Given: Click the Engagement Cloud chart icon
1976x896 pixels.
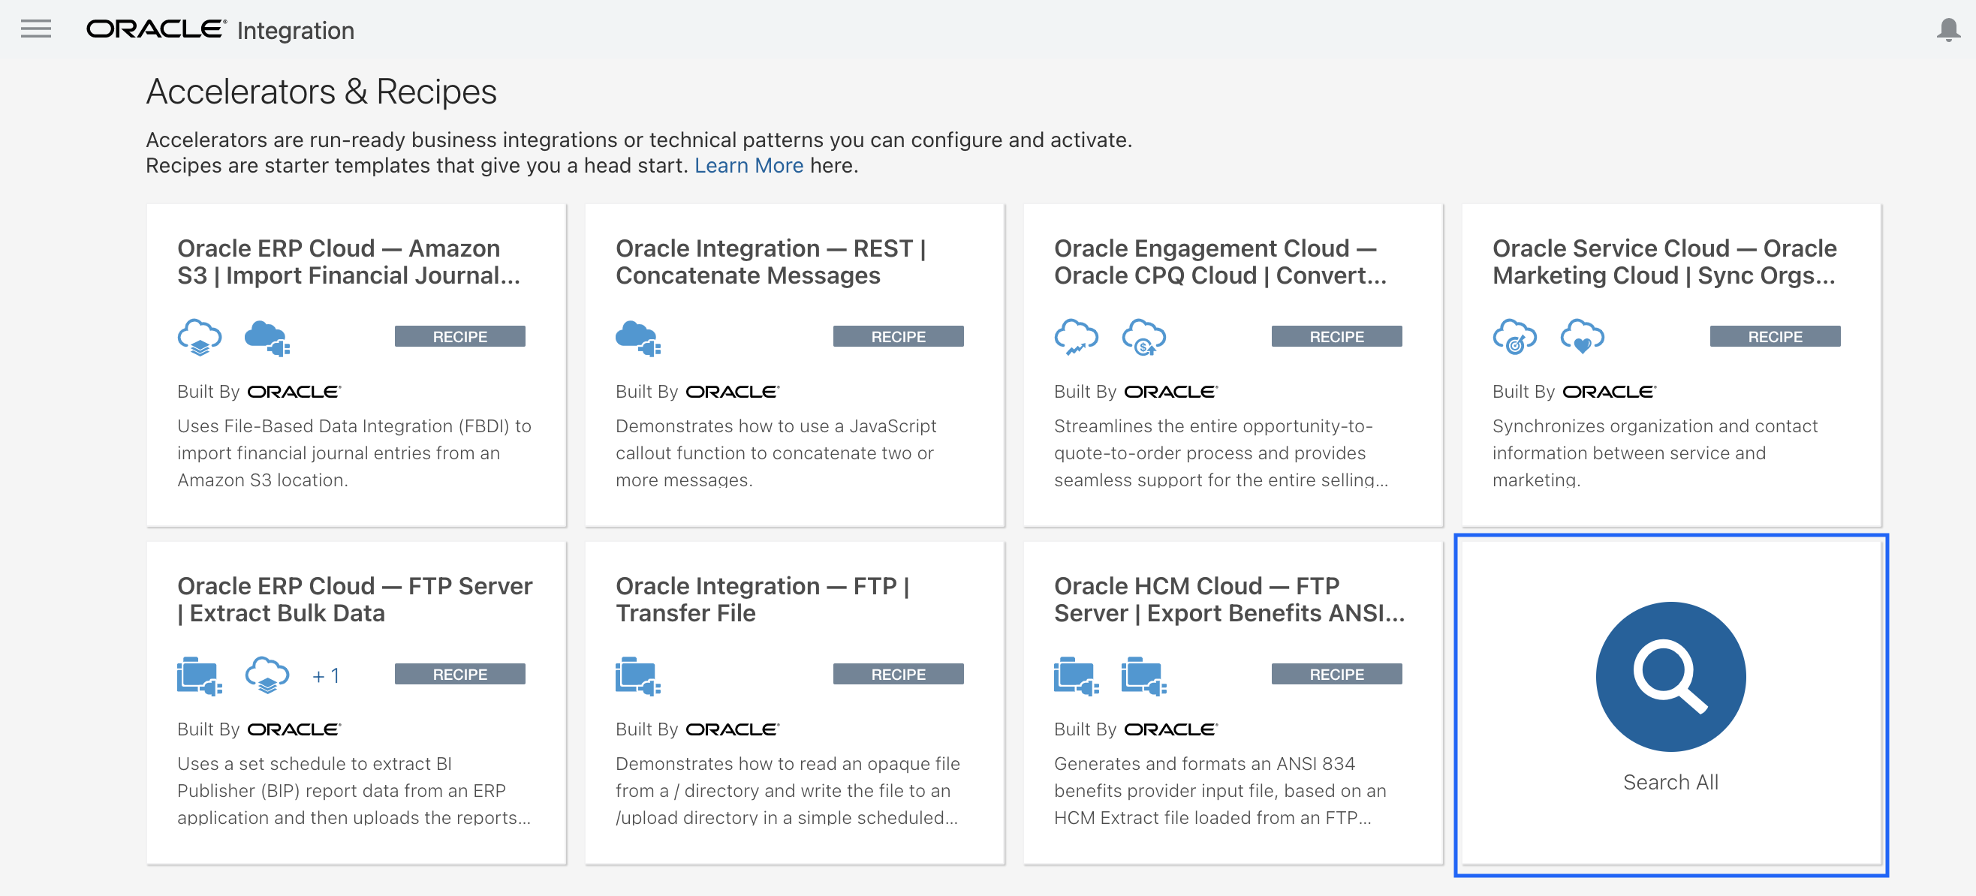Looking at the screenshot, I should pyautogui.click(x=1075, y=337).
